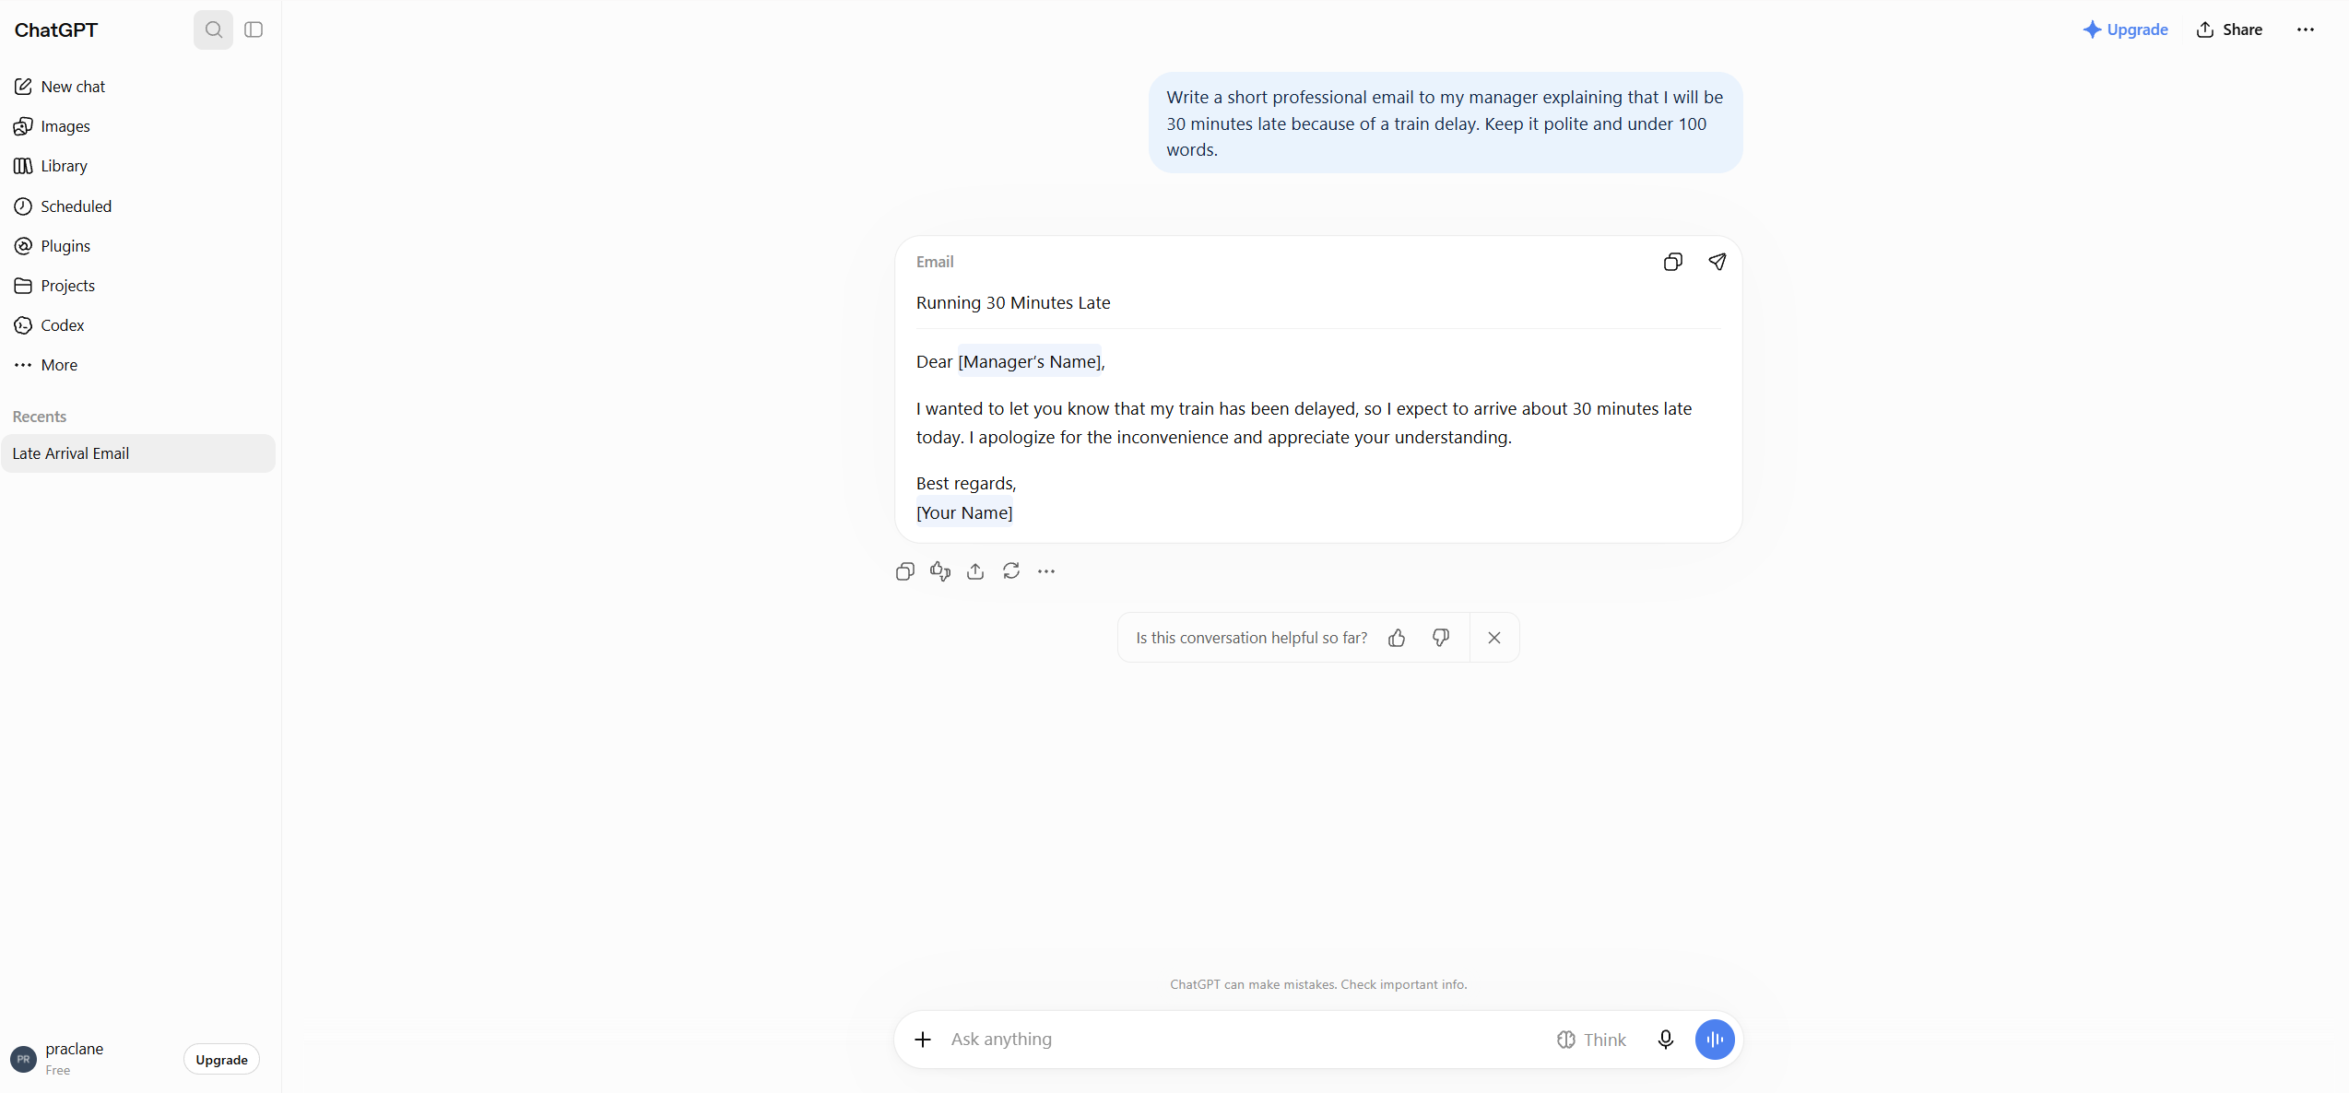Open the search chats icon
2349x1093 pixels.
[x=213, y=29]
